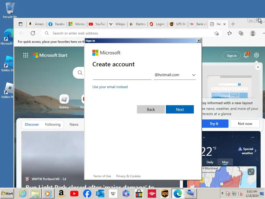Select the Discover feed tab
The height and width of the screenshot is (199, 265).
point(32,124)
